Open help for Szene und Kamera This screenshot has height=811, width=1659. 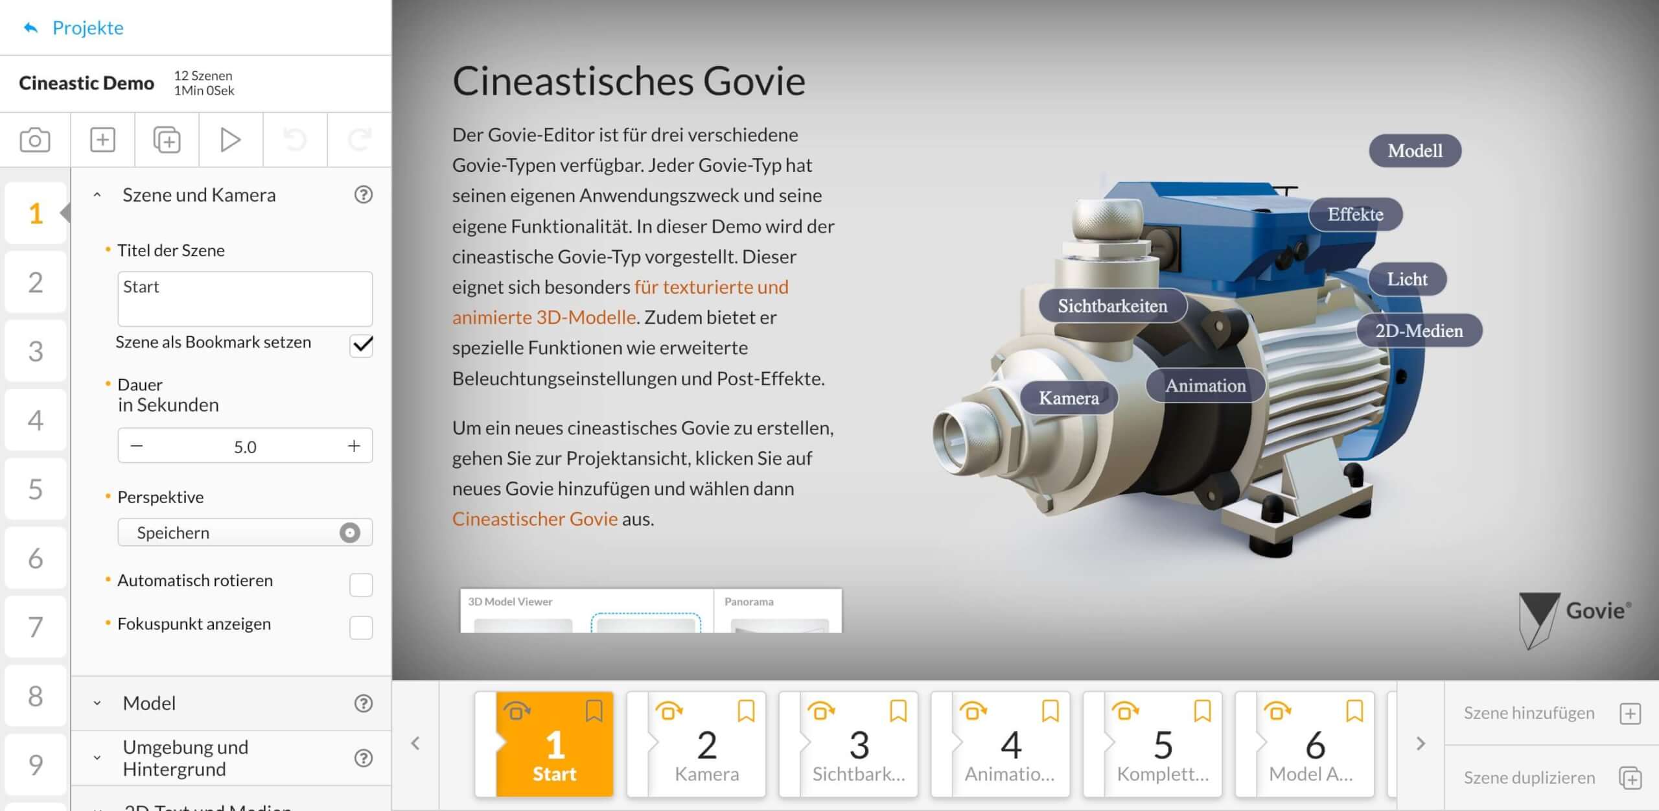coord(364,194)
